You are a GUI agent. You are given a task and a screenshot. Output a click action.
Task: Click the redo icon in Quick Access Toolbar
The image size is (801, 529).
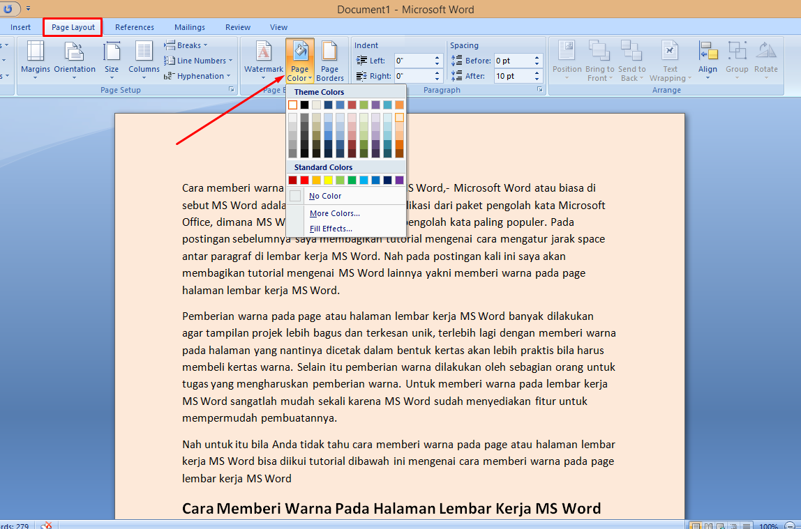[8, 8]
